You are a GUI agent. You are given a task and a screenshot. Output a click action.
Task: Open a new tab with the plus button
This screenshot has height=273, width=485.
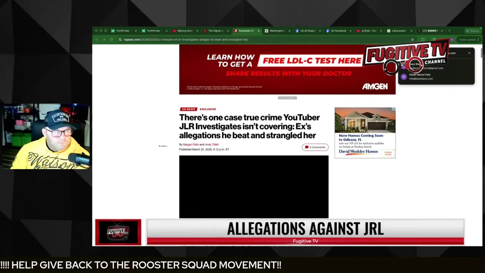[x=449, y=31]
